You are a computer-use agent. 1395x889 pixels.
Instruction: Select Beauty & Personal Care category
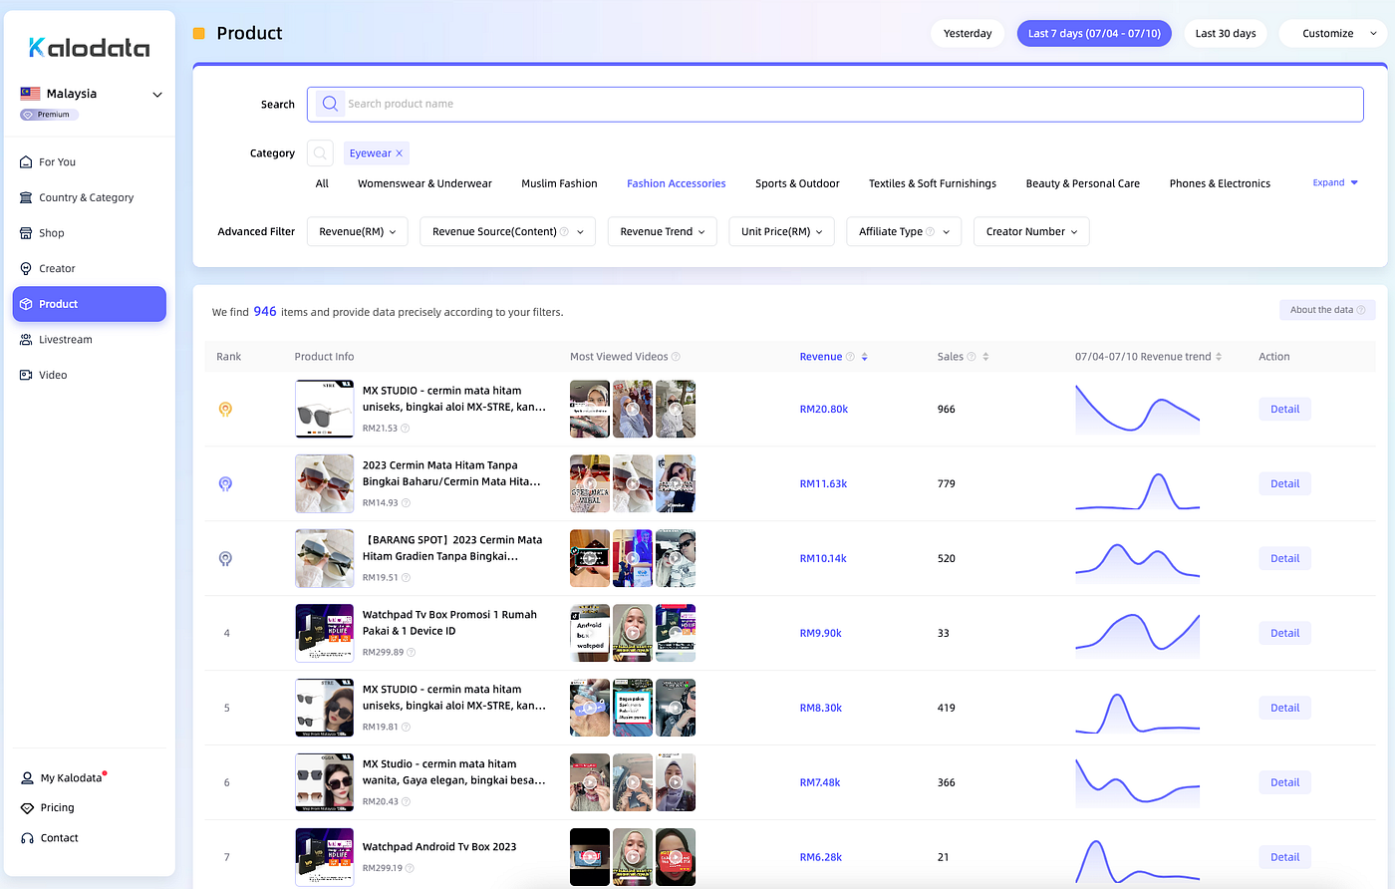[1083, 183]
